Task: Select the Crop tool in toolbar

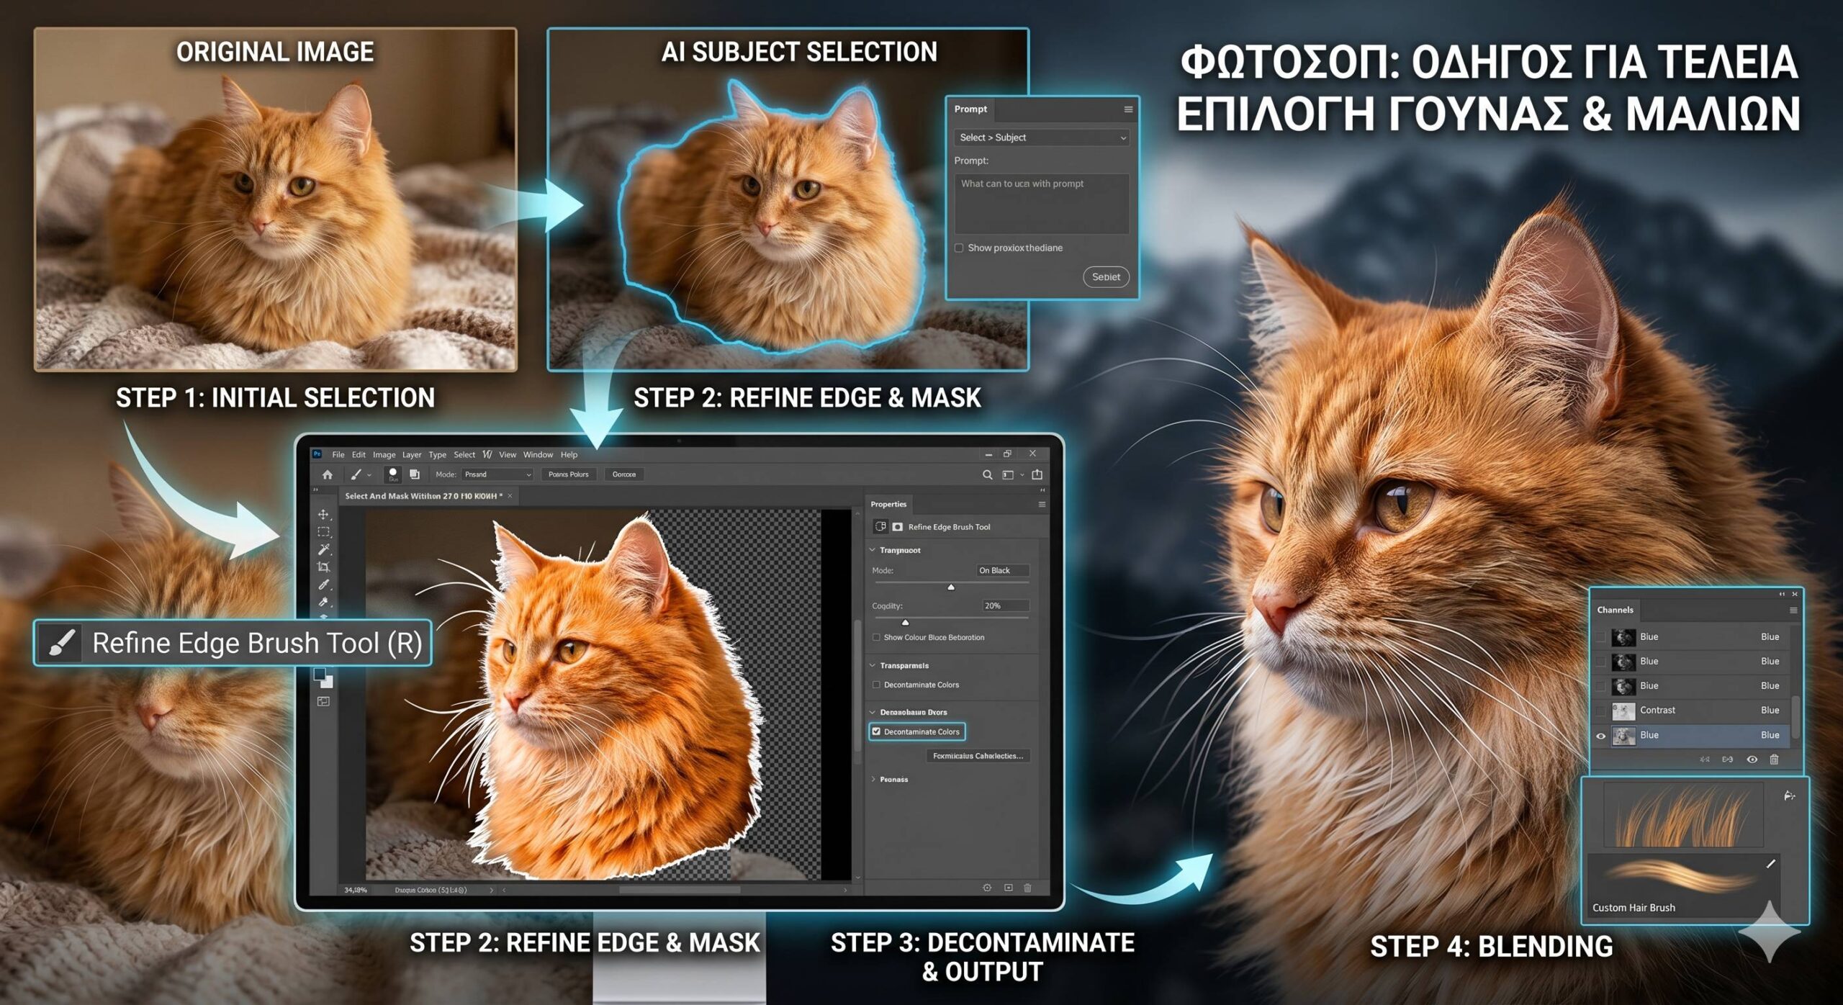Action: tap(323, 567)
